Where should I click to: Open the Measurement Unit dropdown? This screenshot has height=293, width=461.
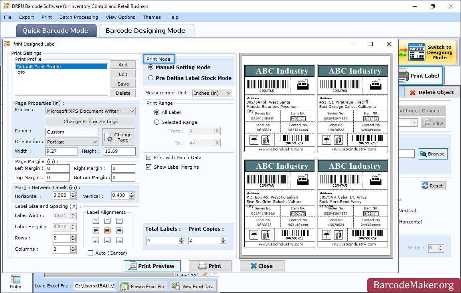(x=212, y=93)
